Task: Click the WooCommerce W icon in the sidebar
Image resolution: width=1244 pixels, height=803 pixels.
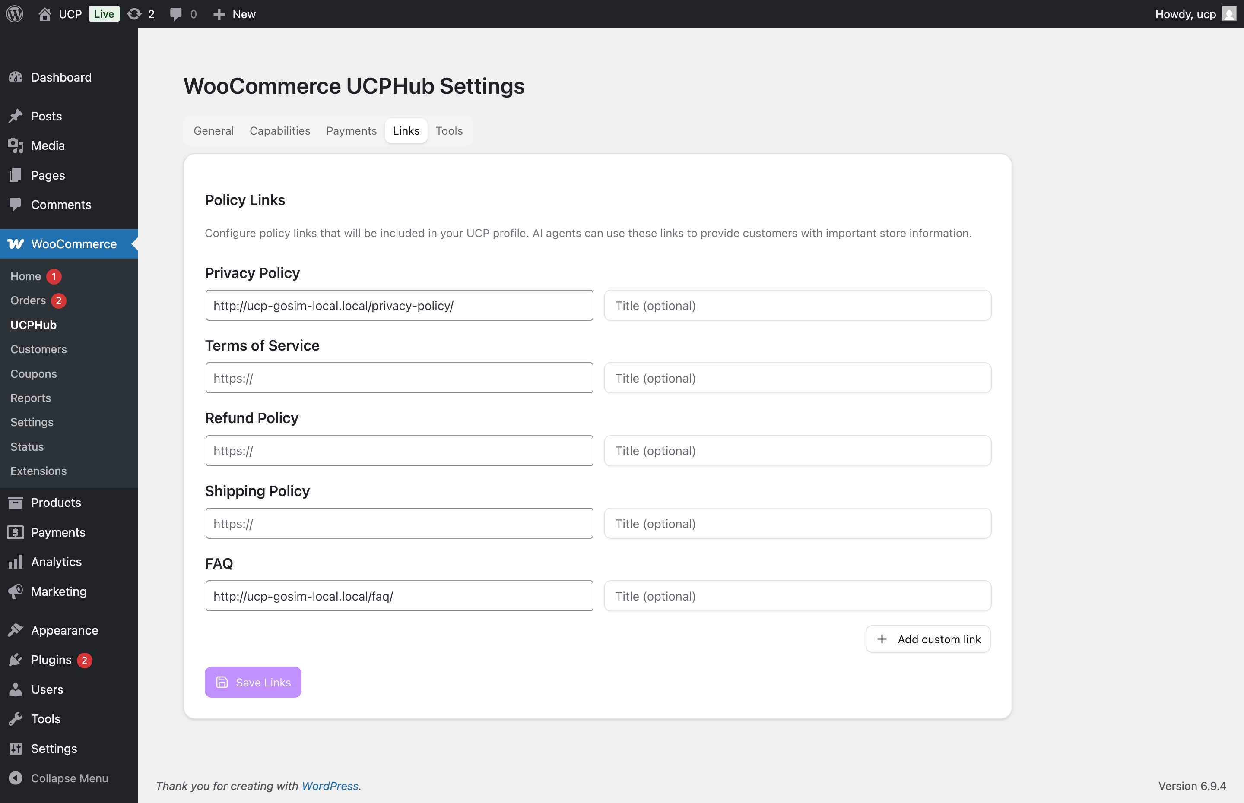Action: coord(16,243)
